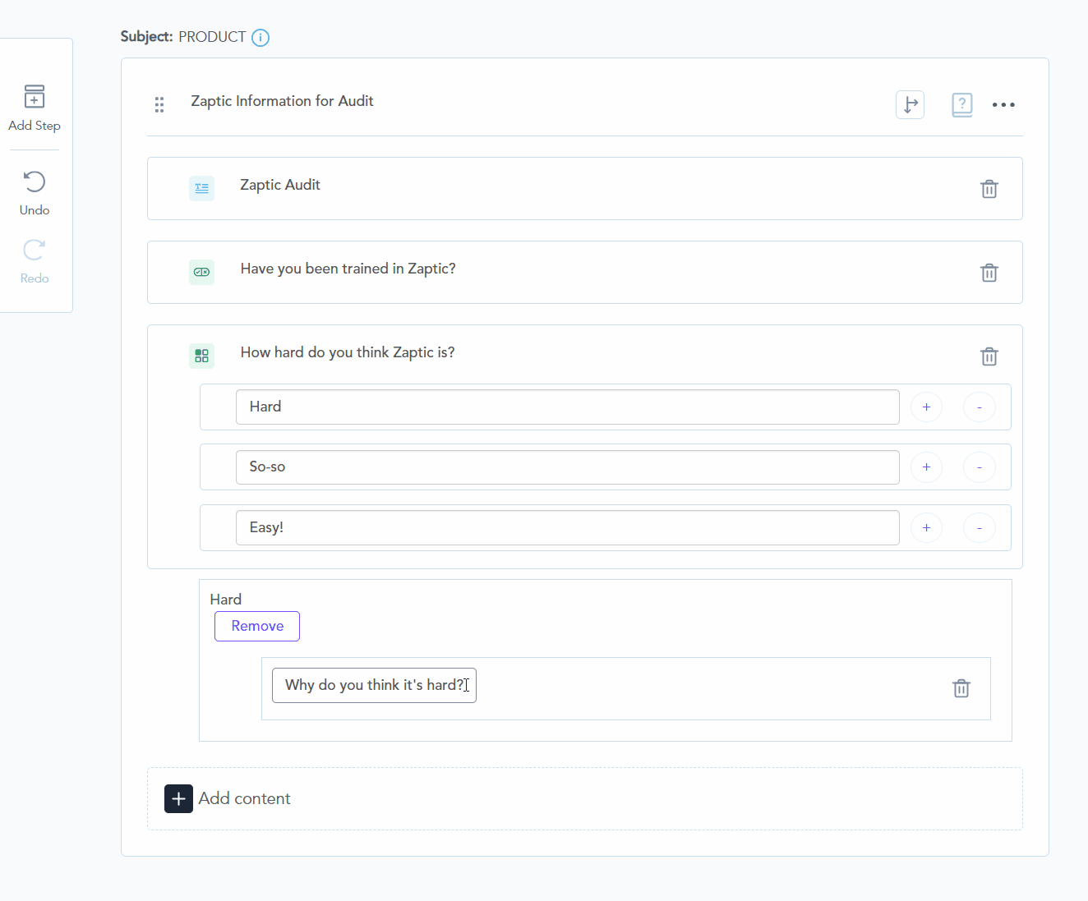
Task: Click the Remove button under Hard
Action: [x=257, y=626]
